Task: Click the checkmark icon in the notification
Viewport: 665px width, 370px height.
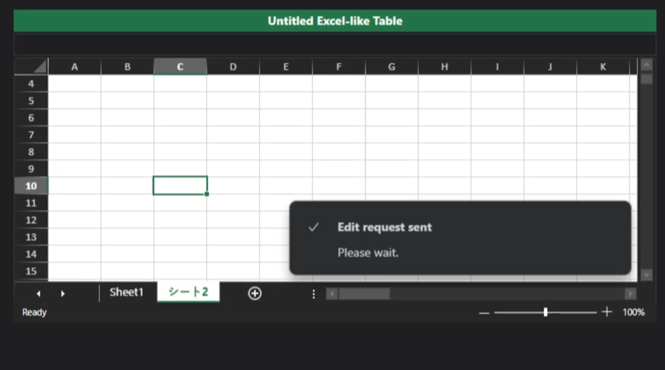Action: 313,227
